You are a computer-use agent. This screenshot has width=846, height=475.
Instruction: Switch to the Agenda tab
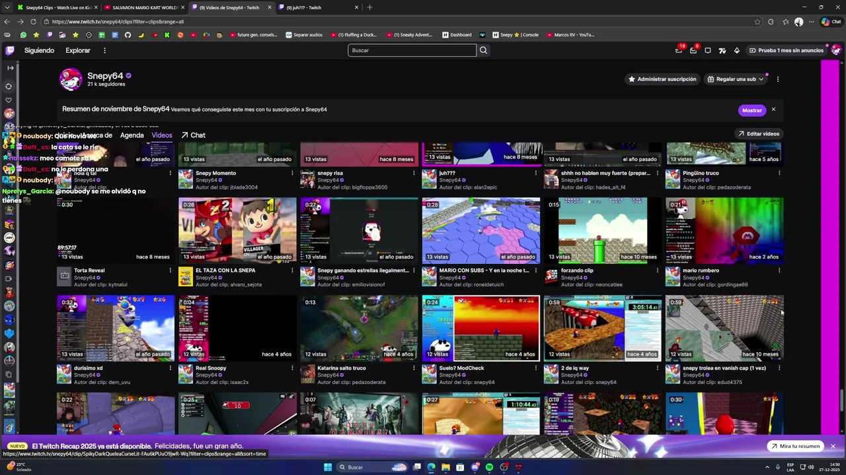132,135
